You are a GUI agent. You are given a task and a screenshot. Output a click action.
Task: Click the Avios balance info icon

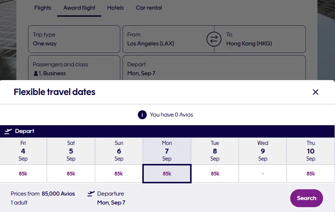142,115
